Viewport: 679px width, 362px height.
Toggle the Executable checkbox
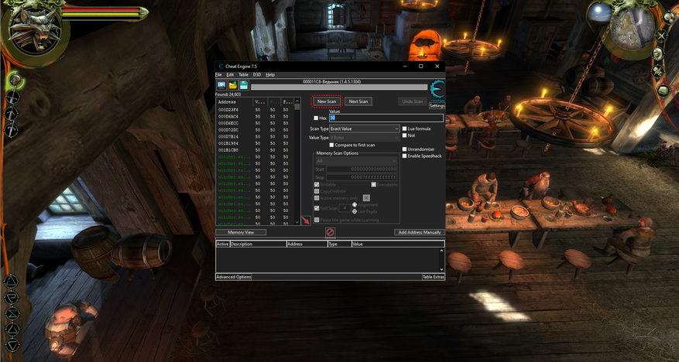(x=374, y=185)
